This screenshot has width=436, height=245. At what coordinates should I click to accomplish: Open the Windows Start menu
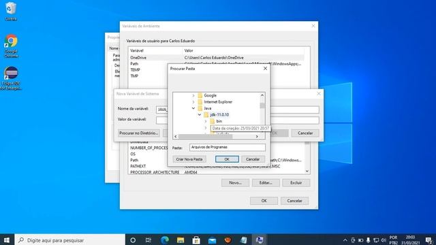pyautogui.click(x=7, y=240)
